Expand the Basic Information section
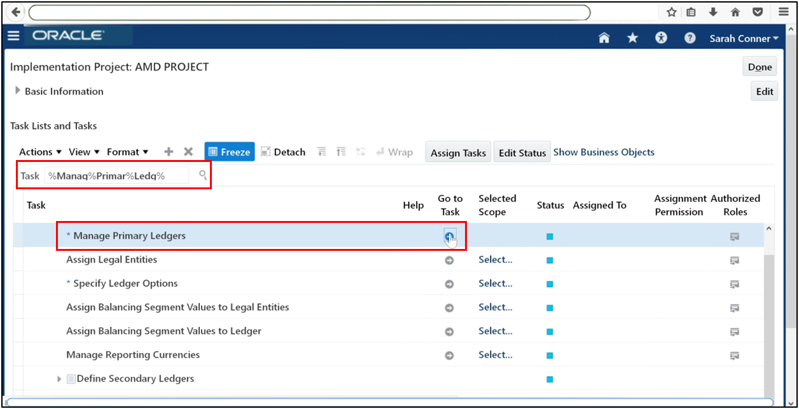This screenshot has width=799, height=409. [x=18, y=91]
